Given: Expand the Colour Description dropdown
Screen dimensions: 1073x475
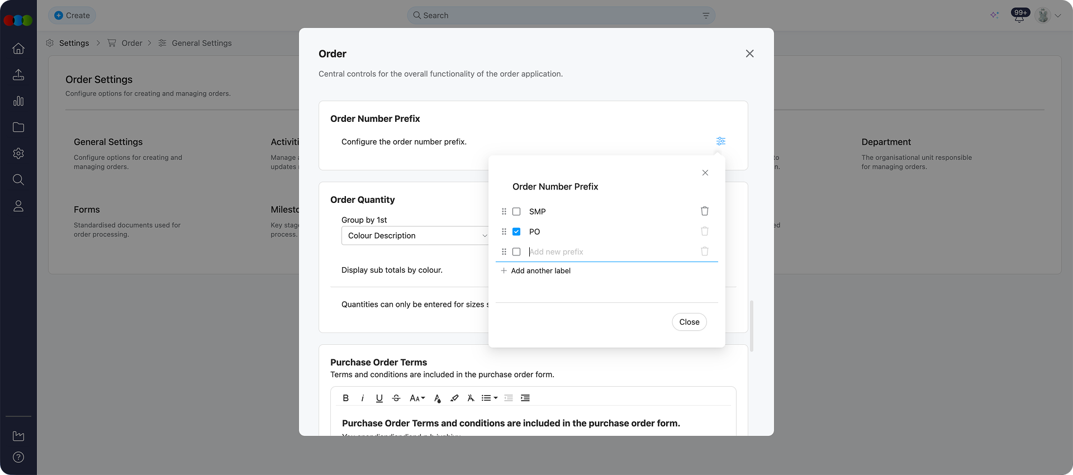Looking at the screenshot, I should 416,236.
